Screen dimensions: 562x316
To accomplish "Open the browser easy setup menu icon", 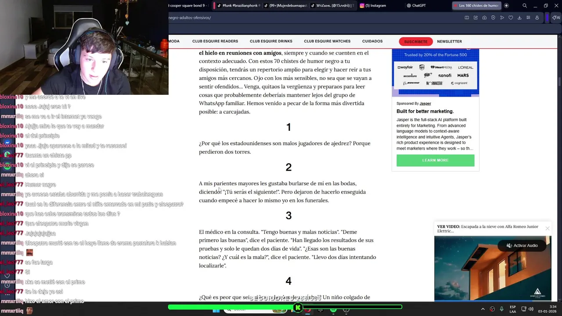I will (528, 18).
